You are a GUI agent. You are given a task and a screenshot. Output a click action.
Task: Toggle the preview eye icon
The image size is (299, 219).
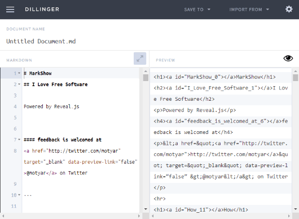[288, 58]
